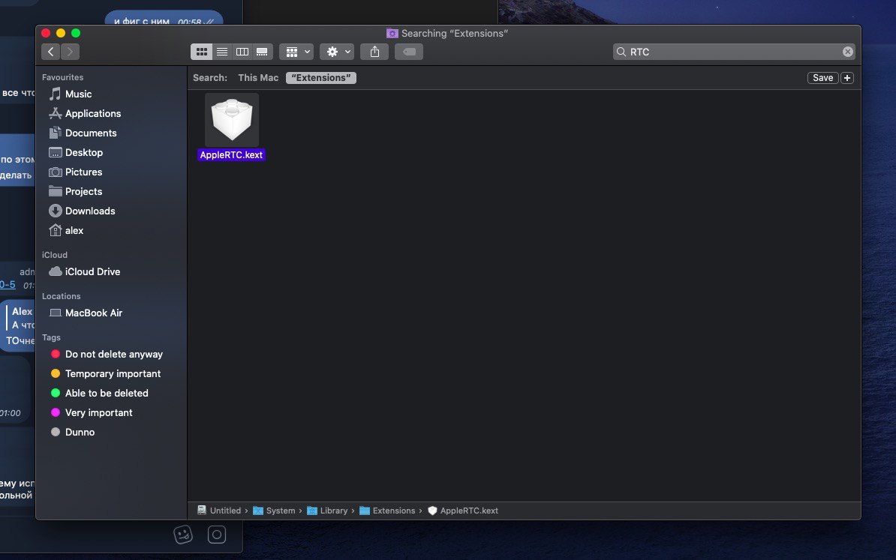
Task: Click Finder window title proxy folder icon
Action: (392, 33)
